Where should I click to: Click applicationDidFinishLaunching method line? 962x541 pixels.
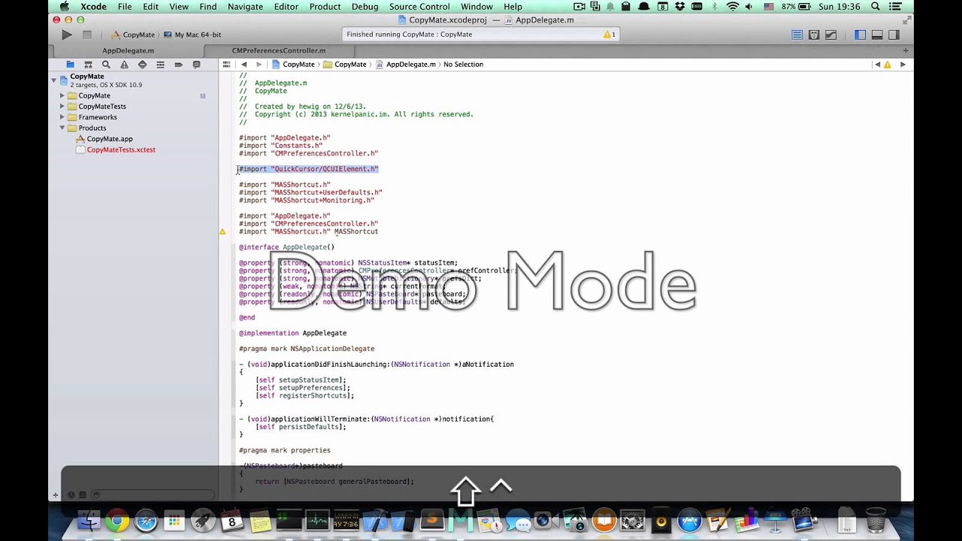[x=377, y=364]
